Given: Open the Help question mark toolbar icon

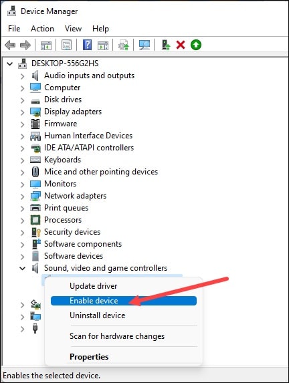Looking at the screenshot, I should point(87,45).
